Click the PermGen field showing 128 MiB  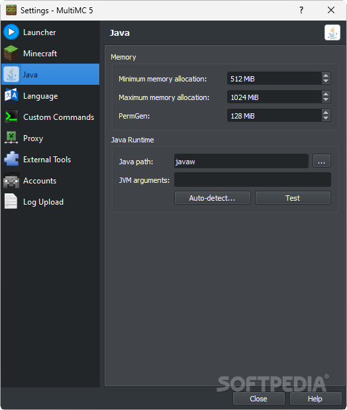point(274,115)
